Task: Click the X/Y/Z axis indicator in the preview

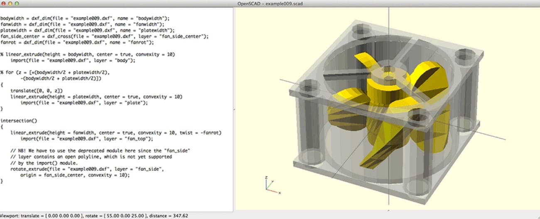Action: tap(273, 185)
